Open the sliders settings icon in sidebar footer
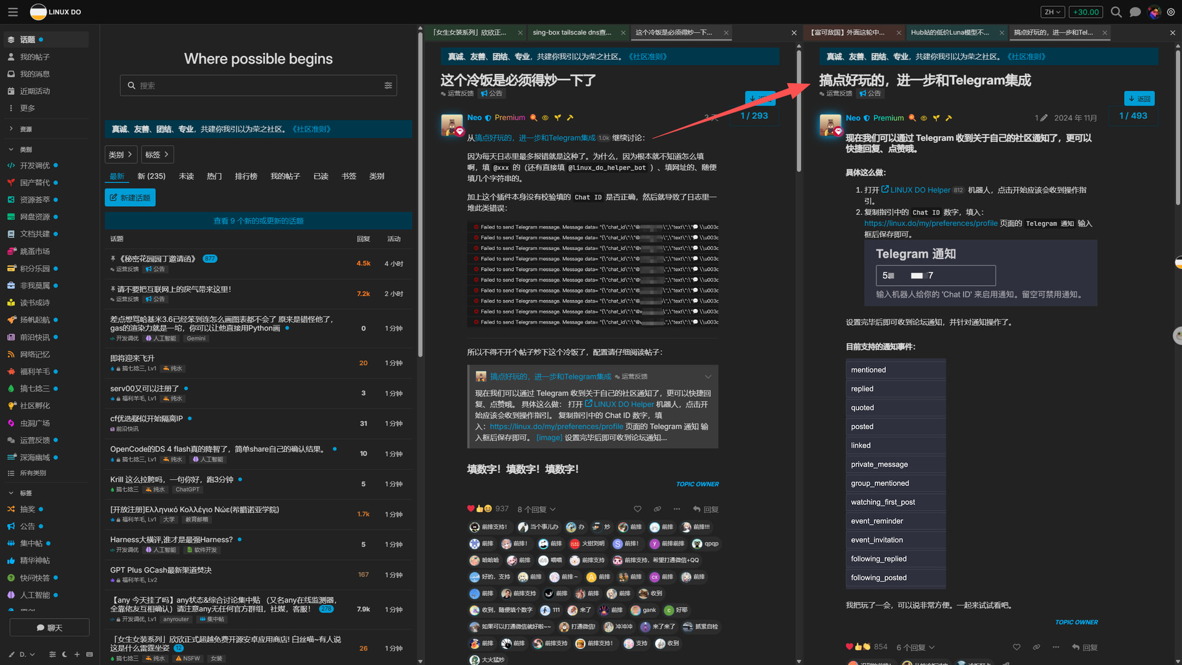Viewport: 1182px width, 665px height. point(52,655)
